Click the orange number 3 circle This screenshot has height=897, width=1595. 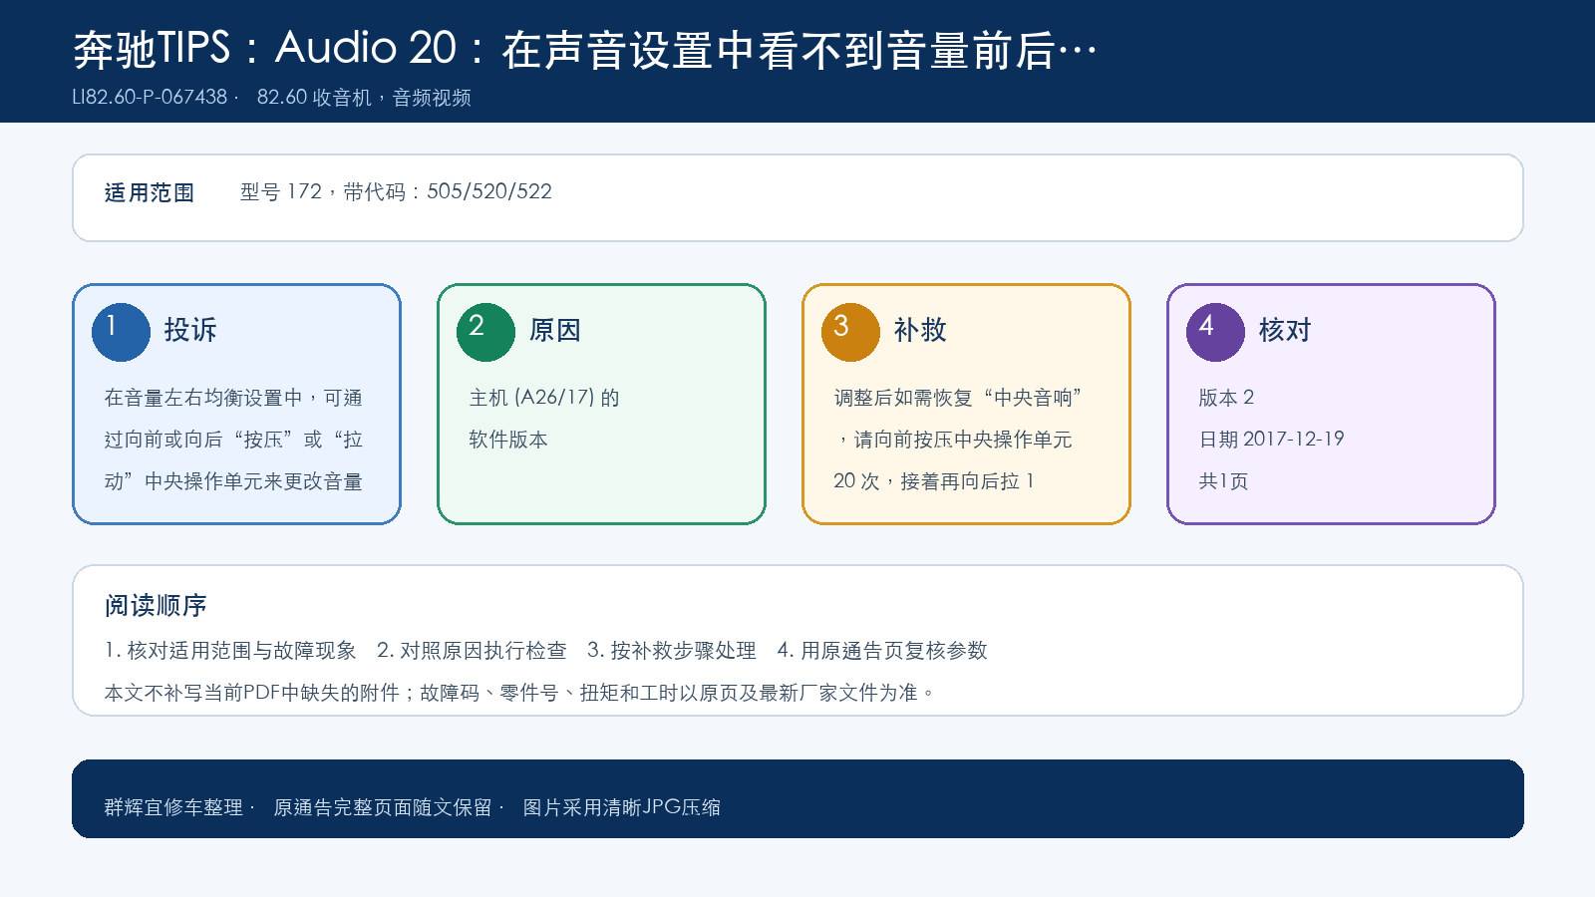pos(850,332)
